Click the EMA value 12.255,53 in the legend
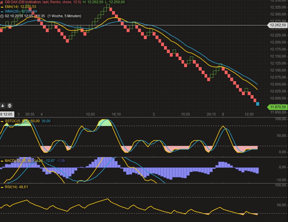Screen dimensions: 288x222 pos(28,7)
